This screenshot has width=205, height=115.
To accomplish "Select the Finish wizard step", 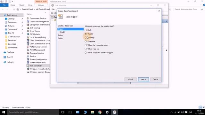I will (60, 38).
